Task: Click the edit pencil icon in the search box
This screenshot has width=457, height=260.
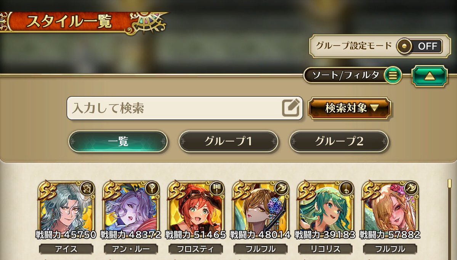Action: coord(291,108)
